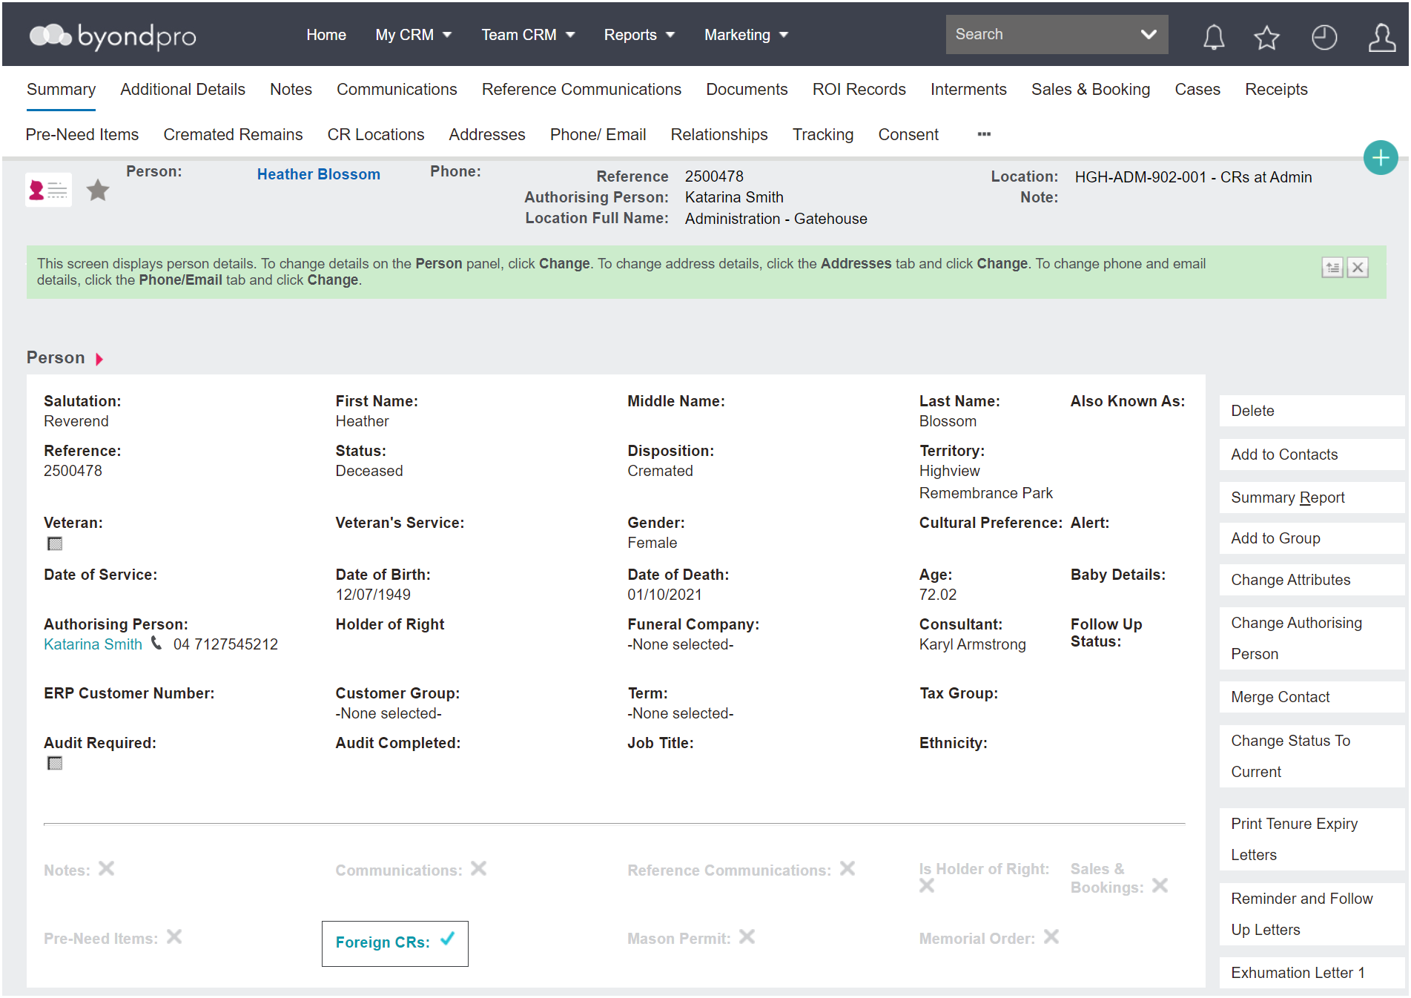The width and height of the screenshot is (1411, 998).
Task: Expand the My CRM menu
Action: [413, 35]
